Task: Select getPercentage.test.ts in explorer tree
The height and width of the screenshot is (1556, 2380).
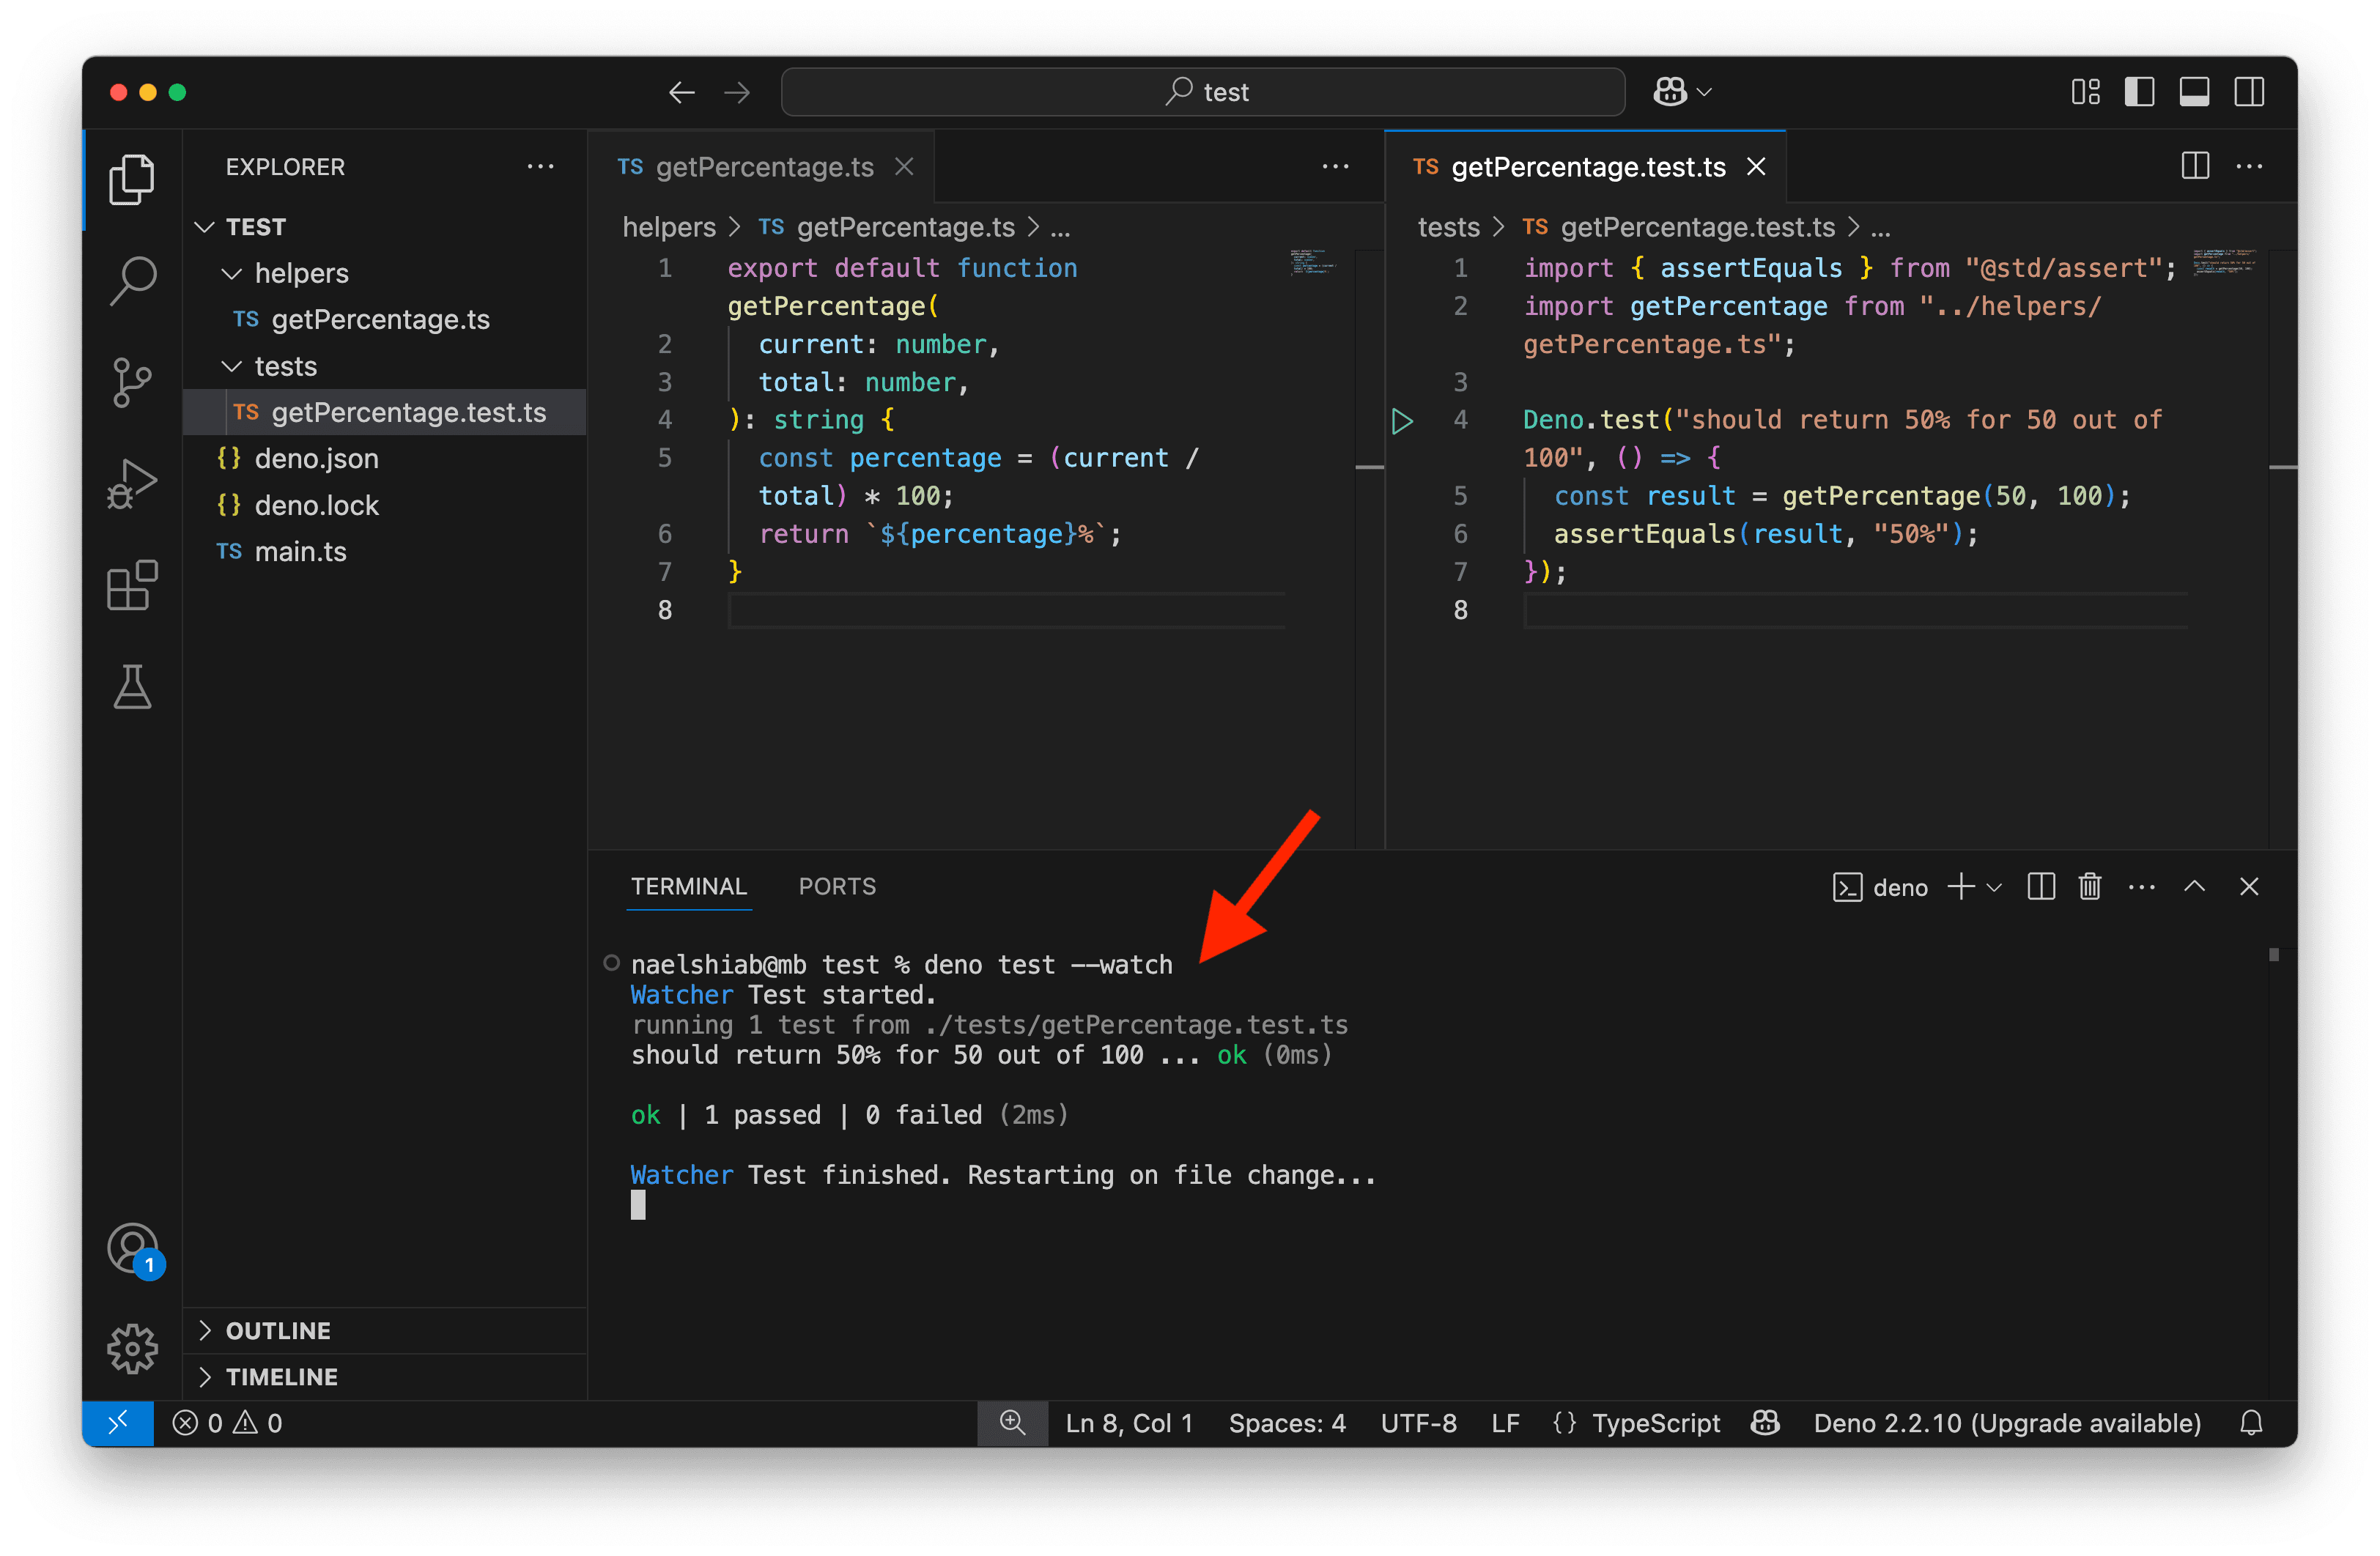Action: 385,412
